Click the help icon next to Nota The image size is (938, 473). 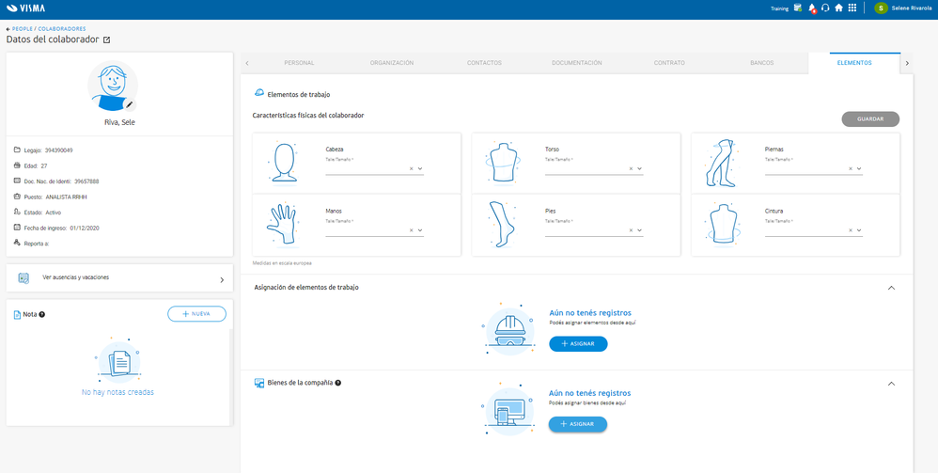[x=42, y=314]
